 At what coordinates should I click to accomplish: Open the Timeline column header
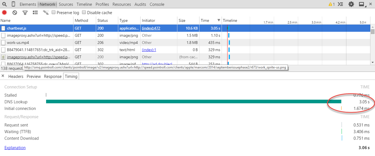[x=230, y=21]
